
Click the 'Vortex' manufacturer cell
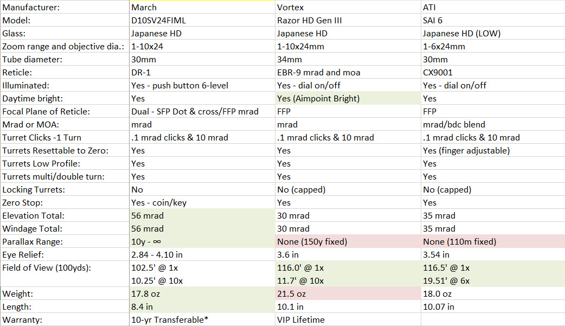pyautogui.click(x=348, y=7)
